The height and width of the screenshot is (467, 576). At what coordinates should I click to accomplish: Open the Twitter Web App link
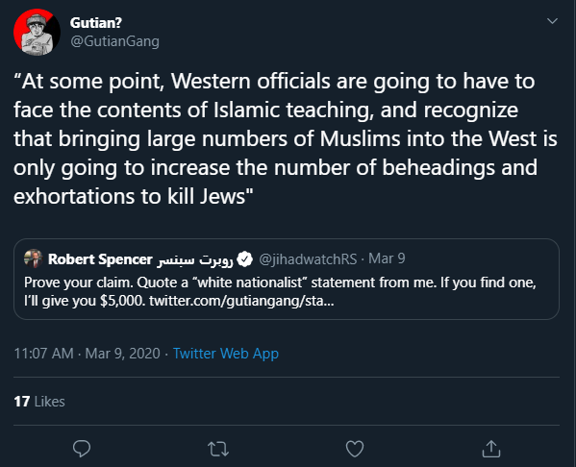[226, 354]
